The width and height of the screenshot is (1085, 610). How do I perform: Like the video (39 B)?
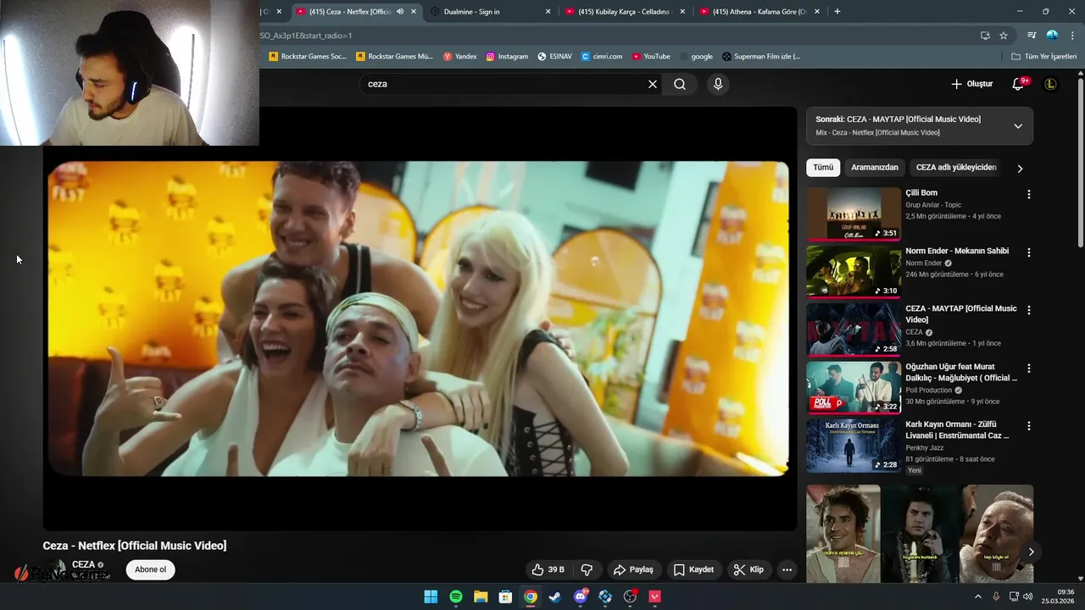[547, 569]
